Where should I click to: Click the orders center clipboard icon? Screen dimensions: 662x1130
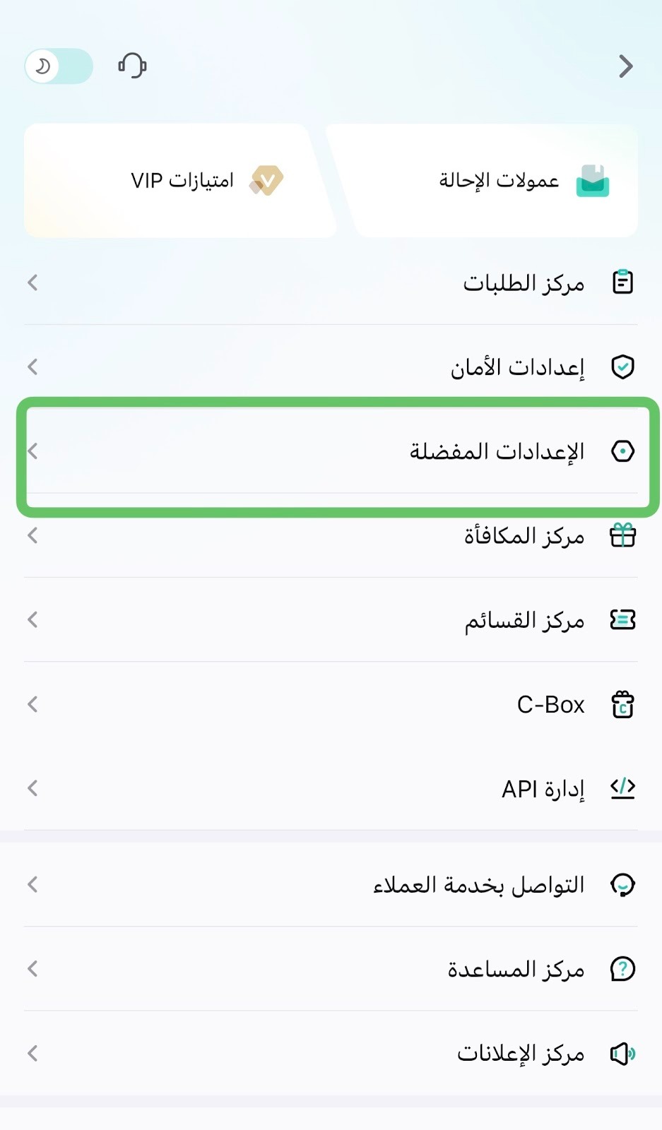pos(622,282)
